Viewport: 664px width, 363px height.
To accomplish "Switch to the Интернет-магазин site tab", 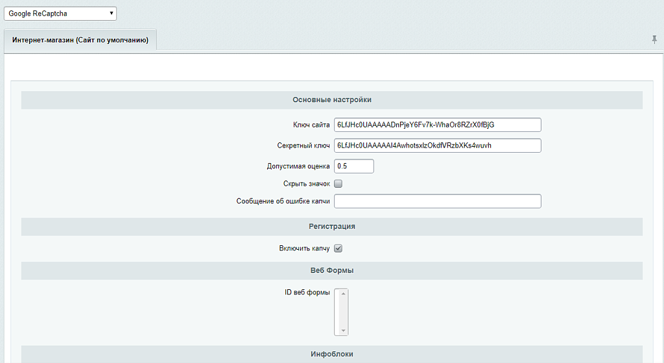I will [x=80, y=40].
